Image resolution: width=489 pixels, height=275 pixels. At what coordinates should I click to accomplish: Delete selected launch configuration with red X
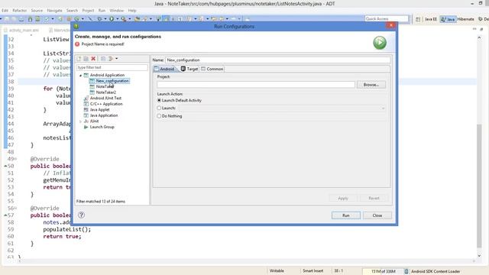[93, 59]
